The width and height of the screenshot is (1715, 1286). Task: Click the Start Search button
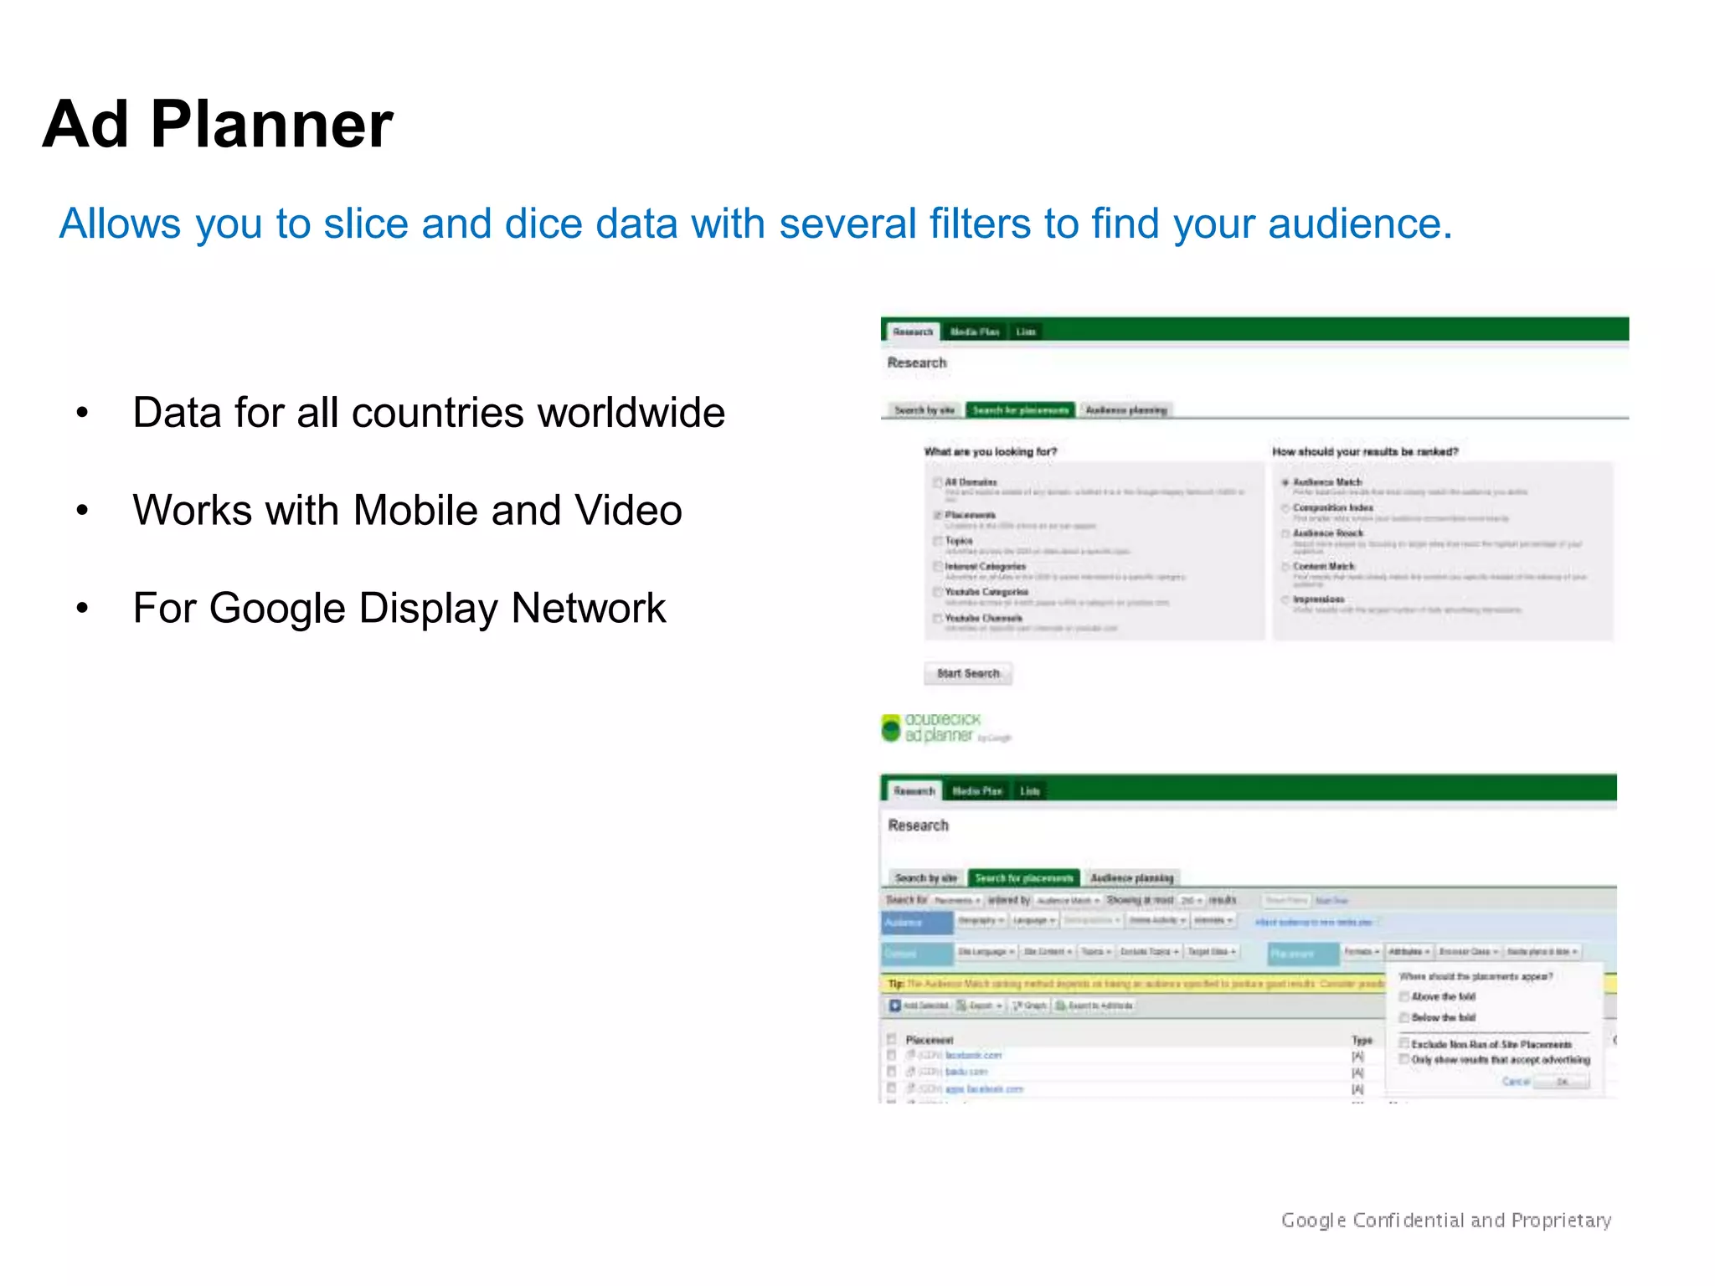969,674
